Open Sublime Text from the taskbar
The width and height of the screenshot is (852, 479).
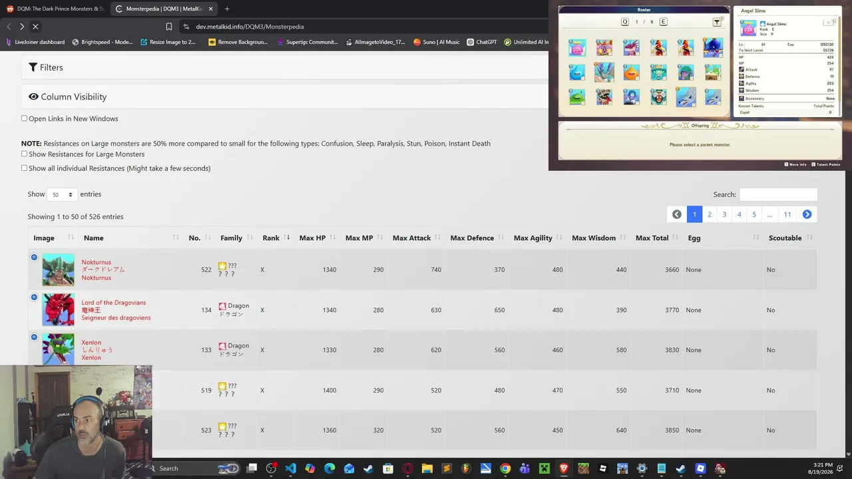(447, 468)
